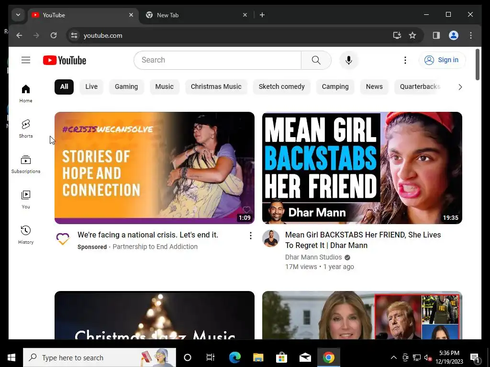Select the Live filter chip
This screenshot has height=367, width=490.
[x=91, y=87]
